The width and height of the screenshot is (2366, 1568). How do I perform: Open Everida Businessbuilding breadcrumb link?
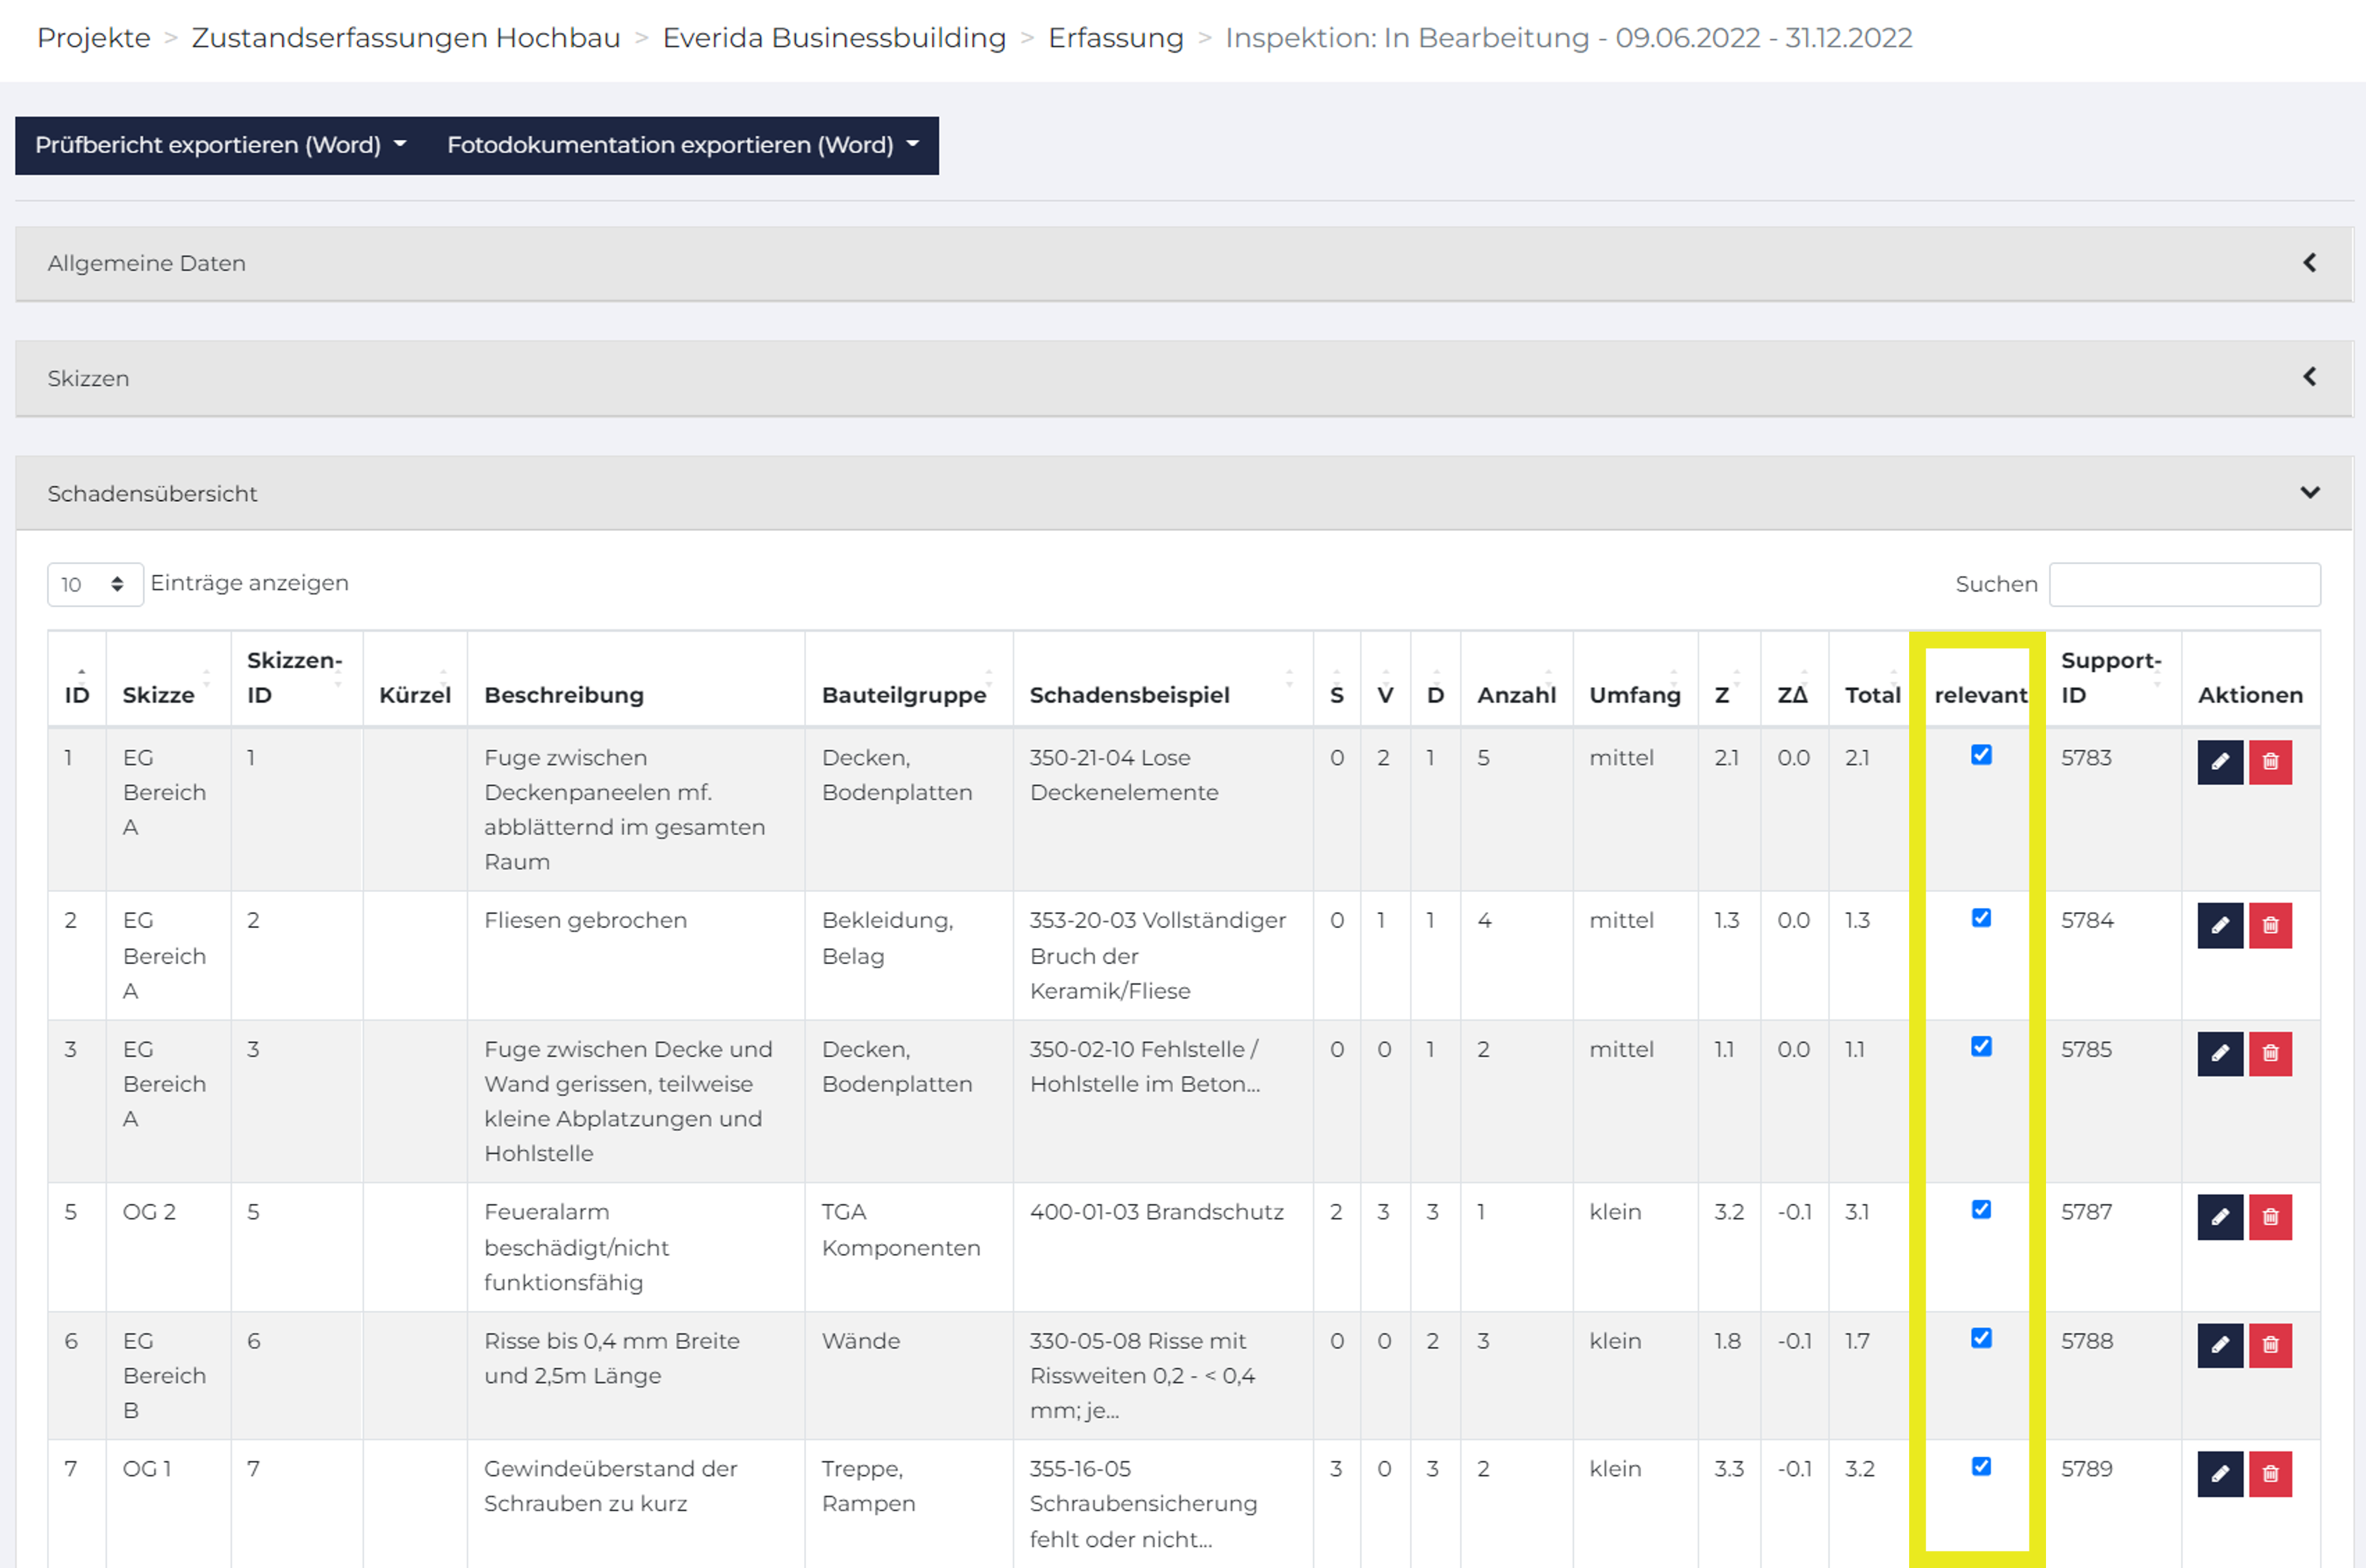tap(834, 38)
